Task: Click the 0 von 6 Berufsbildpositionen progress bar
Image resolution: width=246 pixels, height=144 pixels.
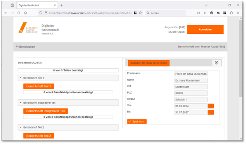Action: [x=68, y=92]
